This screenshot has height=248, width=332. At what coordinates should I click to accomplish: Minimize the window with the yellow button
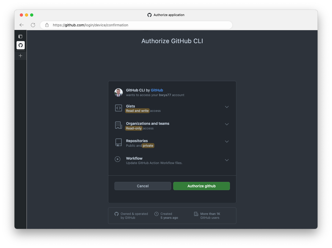click(x=27, y=15)
